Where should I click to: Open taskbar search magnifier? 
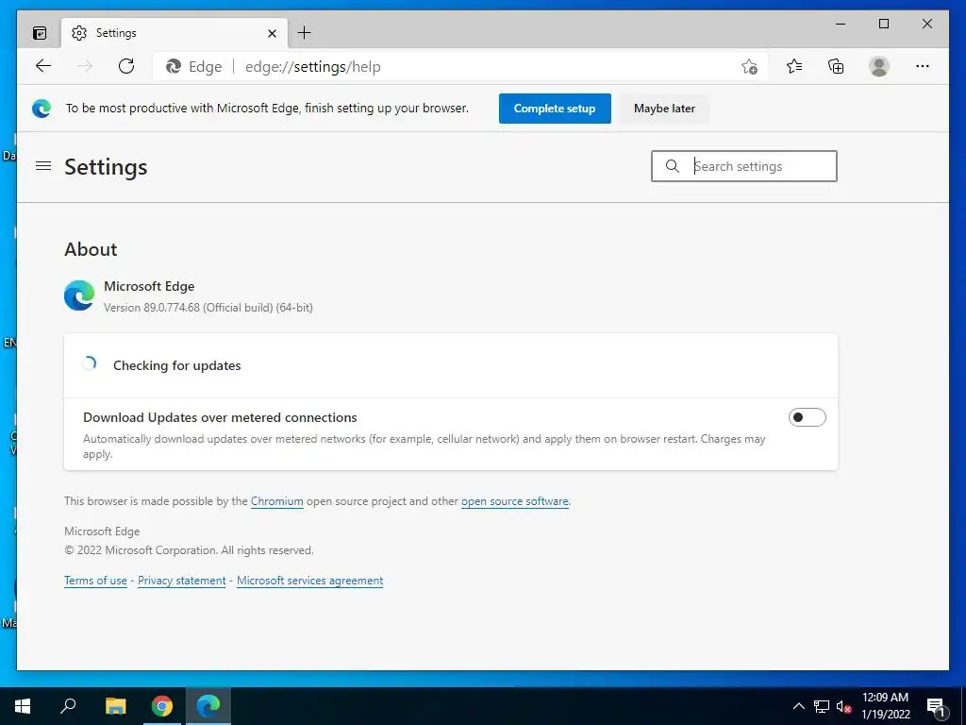[68, 705]
